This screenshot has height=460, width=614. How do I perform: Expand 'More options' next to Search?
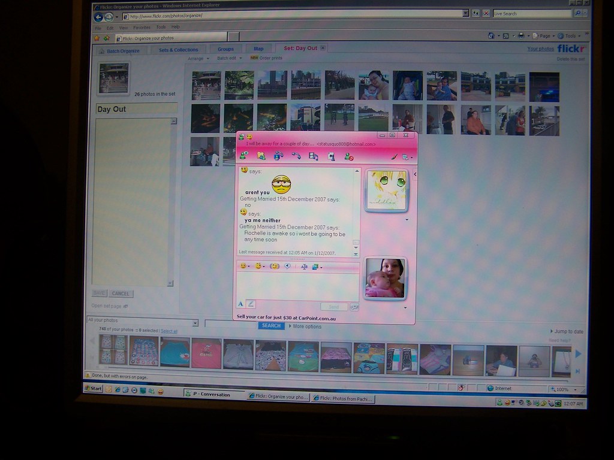(x=305, y=326)
